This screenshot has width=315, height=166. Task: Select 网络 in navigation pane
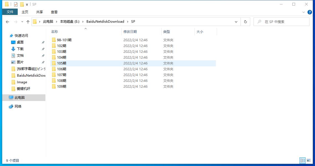(18, 107)
